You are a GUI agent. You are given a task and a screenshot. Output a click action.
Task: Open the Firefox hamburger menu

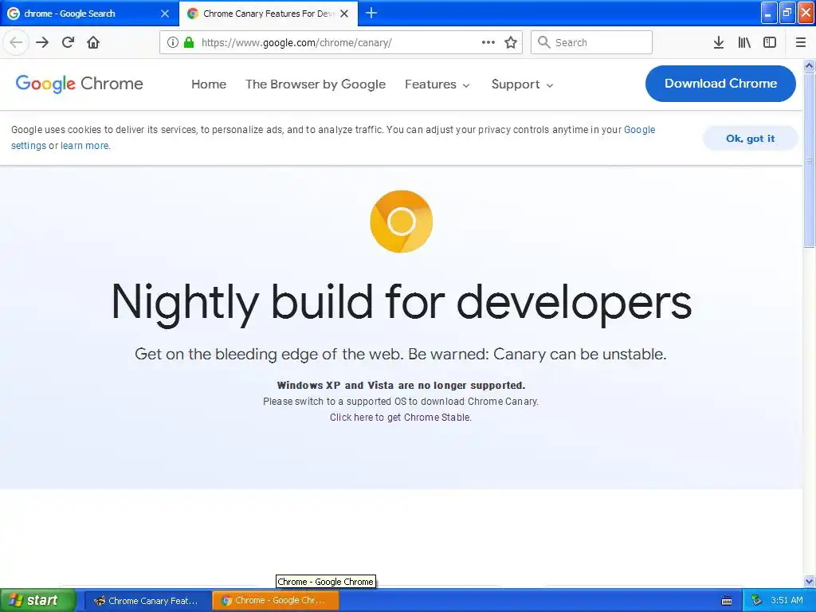(800, 42)
